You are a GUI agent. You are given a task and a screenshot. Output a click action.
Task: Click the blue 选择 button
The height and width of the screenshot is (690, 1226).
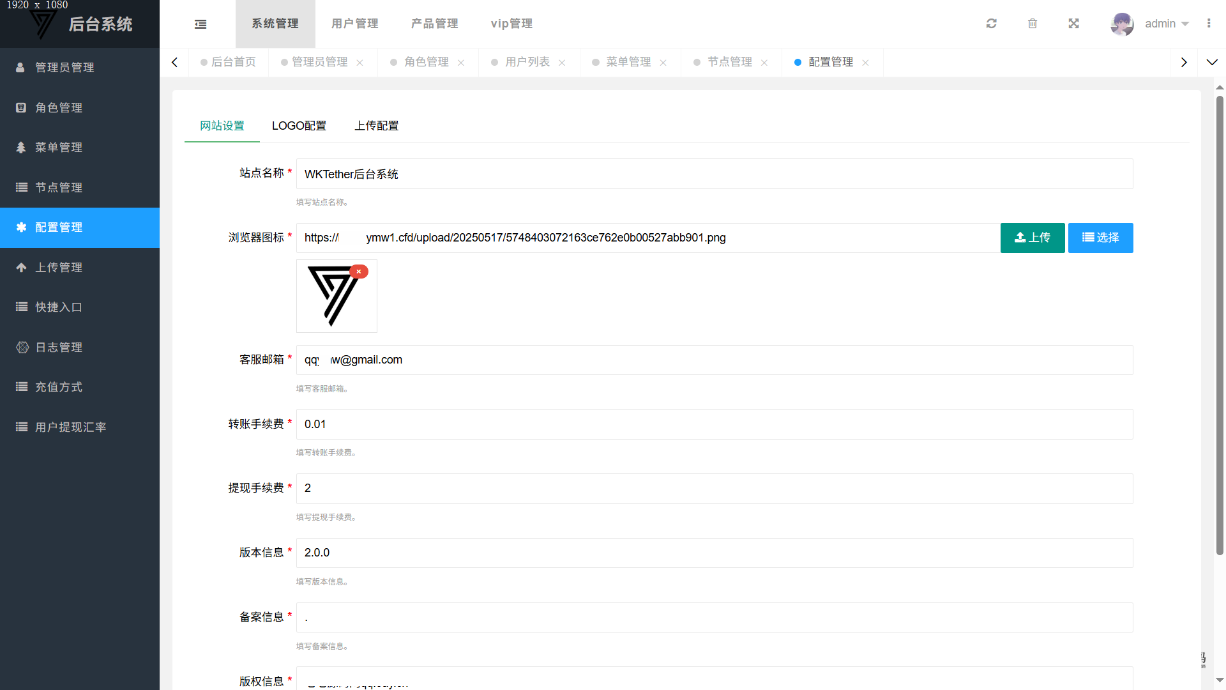tap(1100, 238)
